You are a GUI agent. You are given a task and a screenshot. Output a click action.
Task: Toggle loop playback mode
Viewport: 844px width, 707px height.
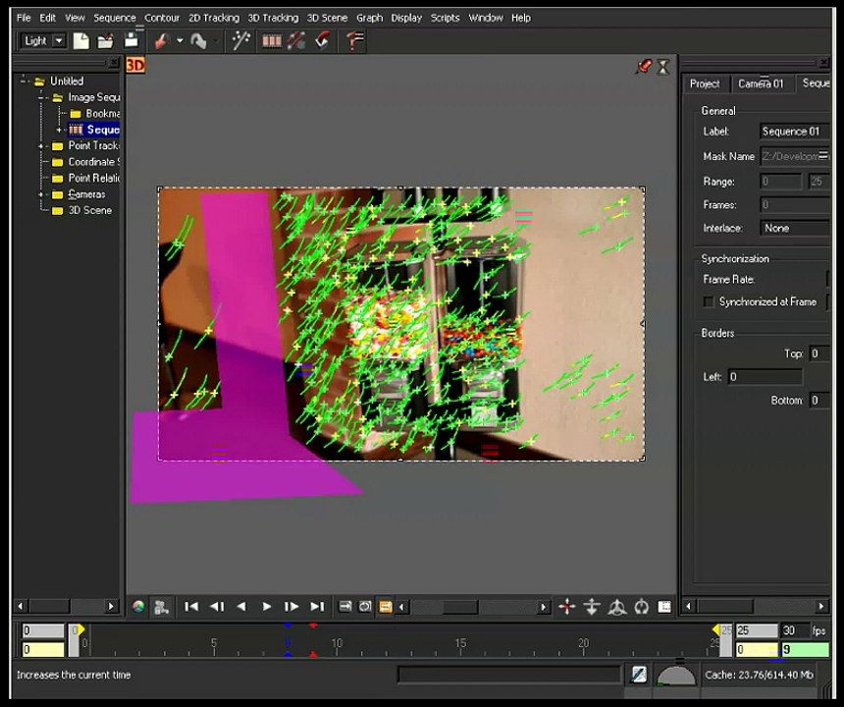coord(365,607)
